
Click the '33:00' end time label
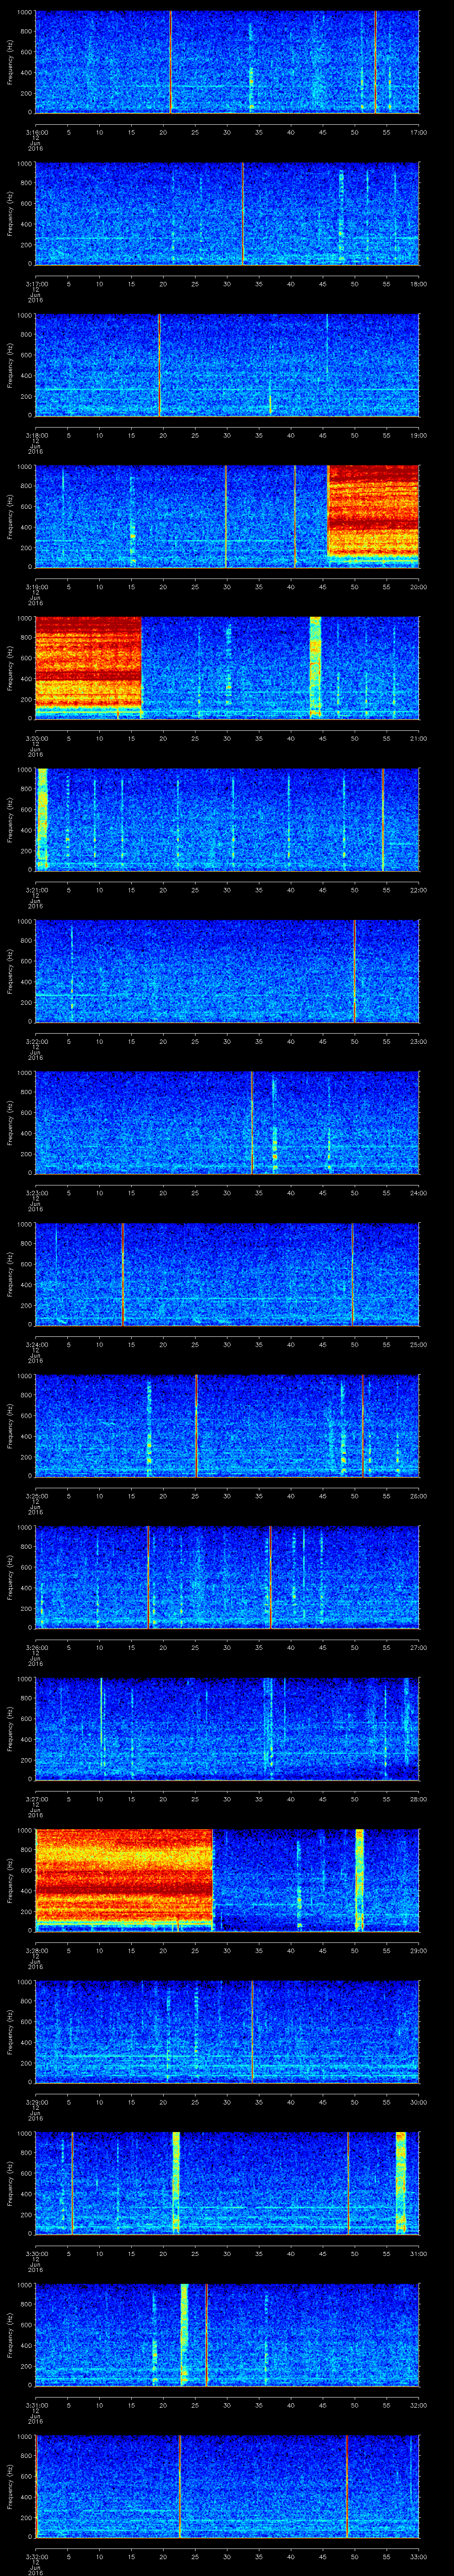[418, 2556]
